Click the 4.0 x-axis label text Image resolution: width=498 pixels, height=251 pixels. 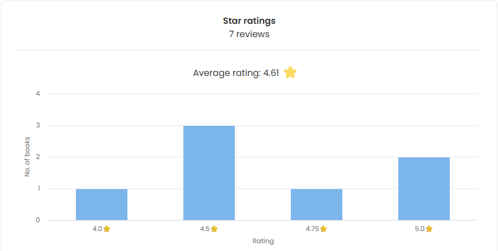pos(97,229)
